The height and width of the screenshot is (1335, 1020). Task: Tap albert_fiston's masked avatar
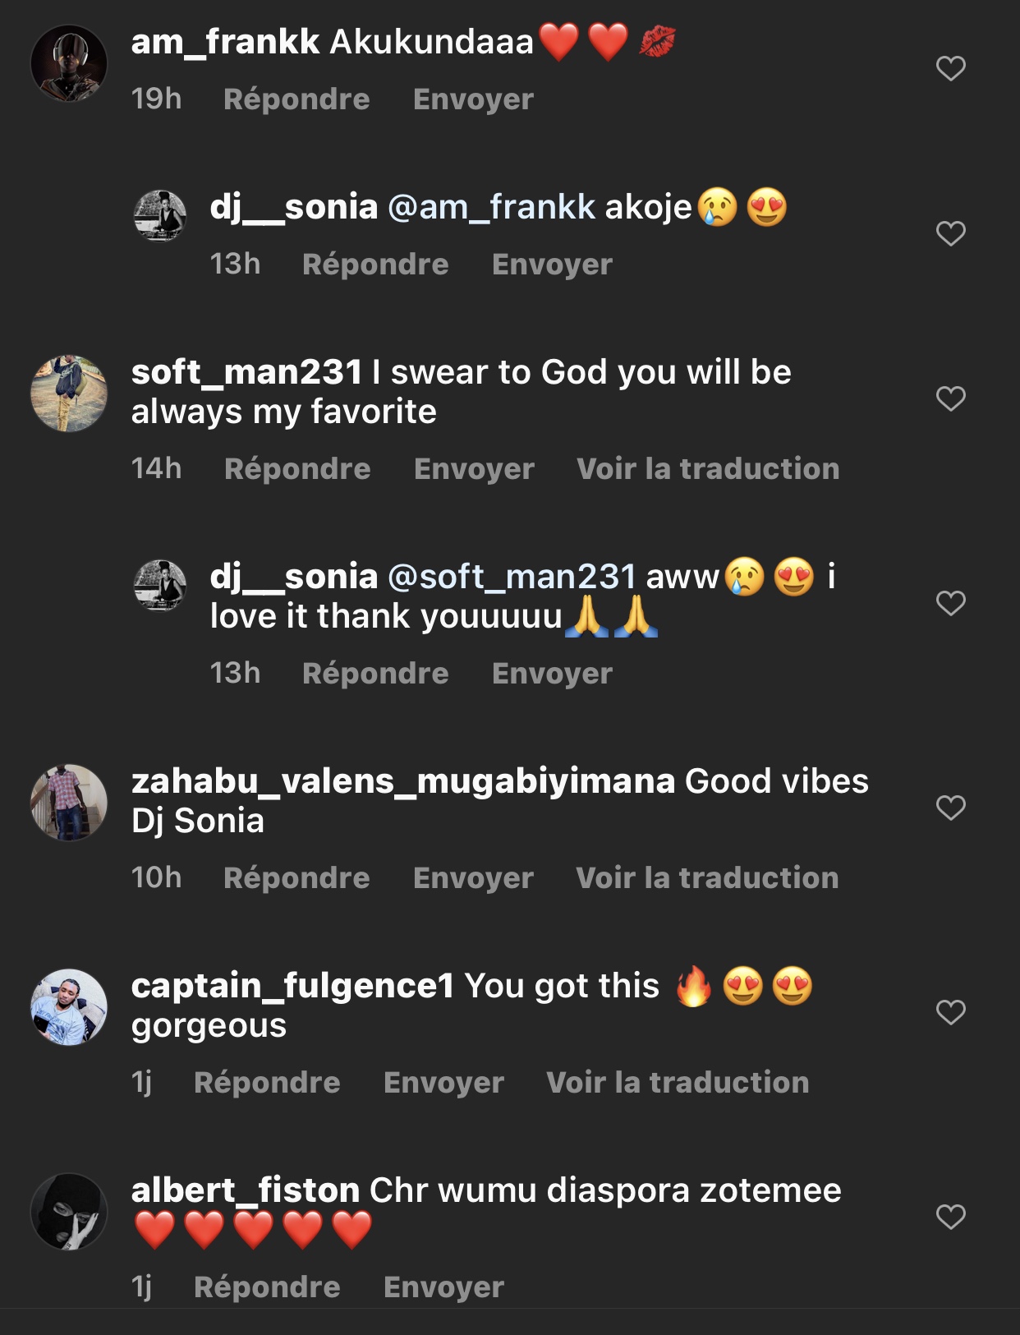point(69,1212)
